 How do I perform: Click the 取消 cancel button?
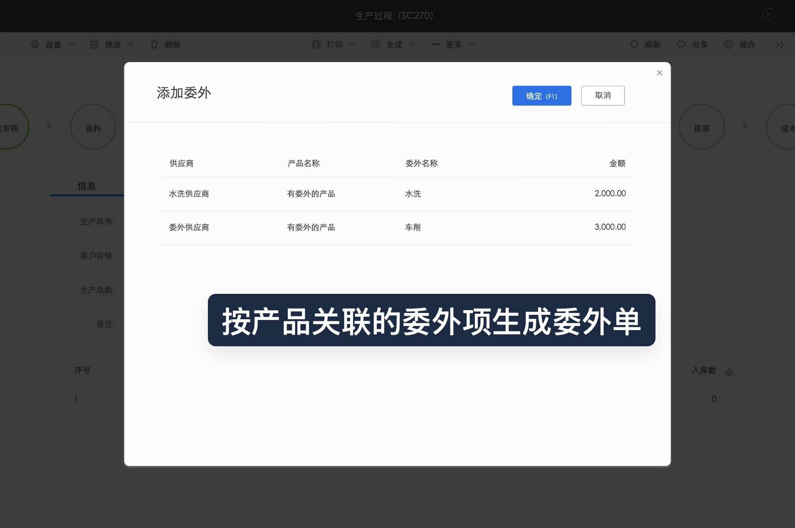[603, 95]
